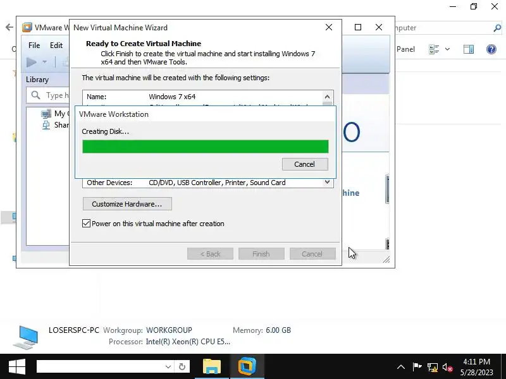Click the Library search field
The image size is (506, 379).
coord(48,95)
